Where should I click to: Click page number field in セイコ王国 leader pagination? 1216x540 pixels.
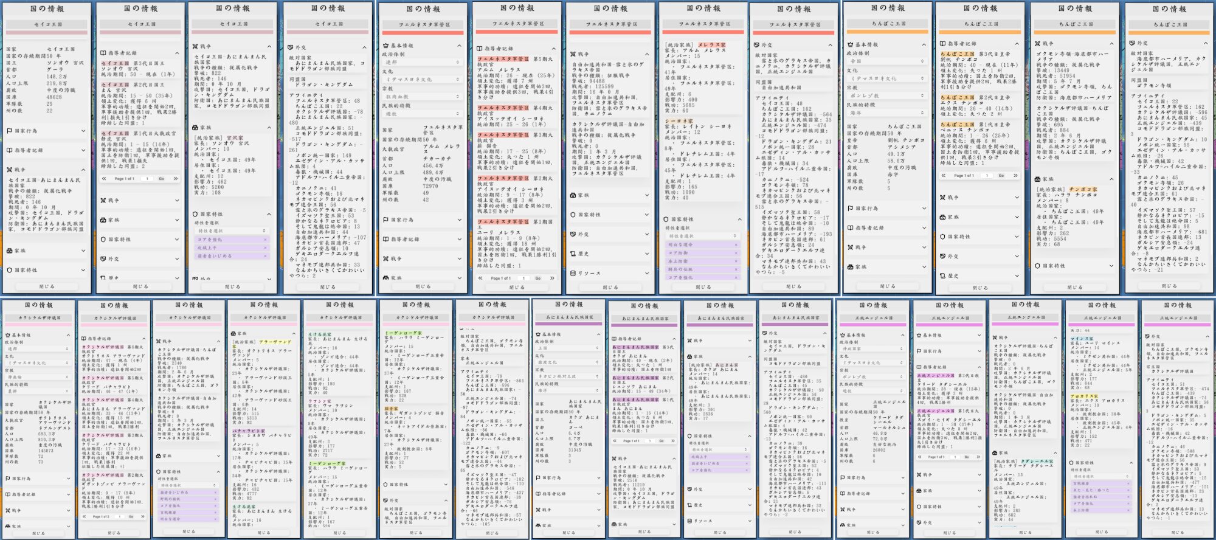[147, 179]
